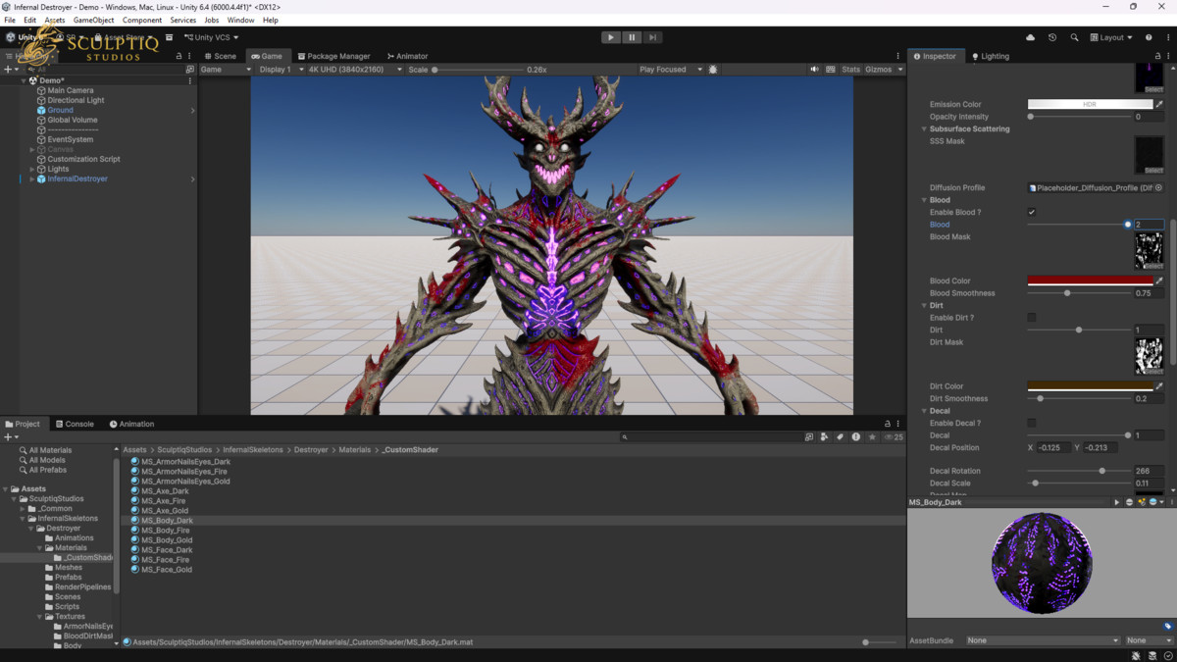Image resolution: width=1177 pixels, height=662 pixels.
Task: Open the 4K UHD resolution dropdown
Action: (354, 70)
